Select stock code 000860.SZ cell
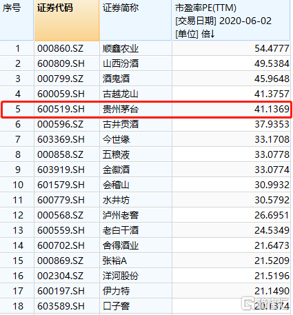 click(x=67, y=48)
